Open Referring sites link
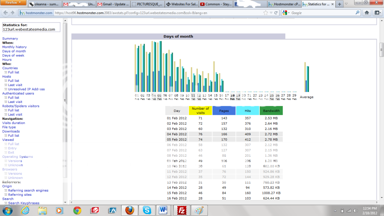Image resolution: width=384 pixels, height=216 pixels. 20,195
